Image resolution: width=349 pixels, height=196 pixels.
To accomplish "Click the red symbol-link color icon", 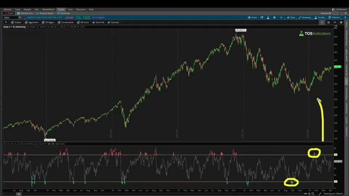I will pyautogui.click(x=23, y=17).
